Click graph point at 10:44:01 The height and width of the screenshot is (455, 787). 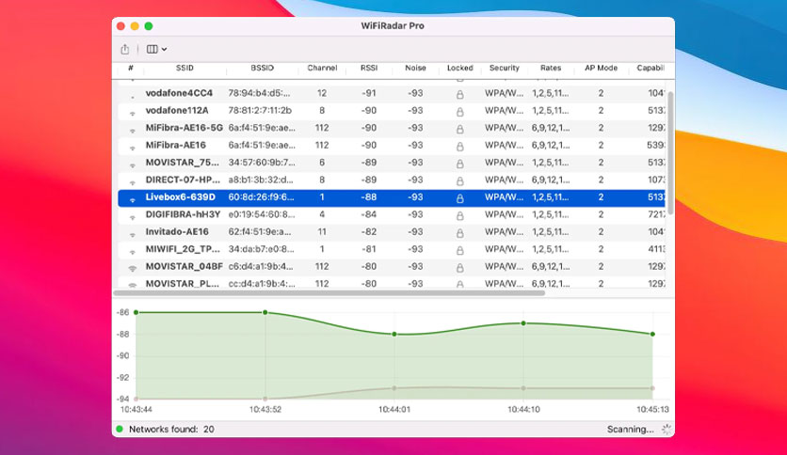(x=394, y=335)
